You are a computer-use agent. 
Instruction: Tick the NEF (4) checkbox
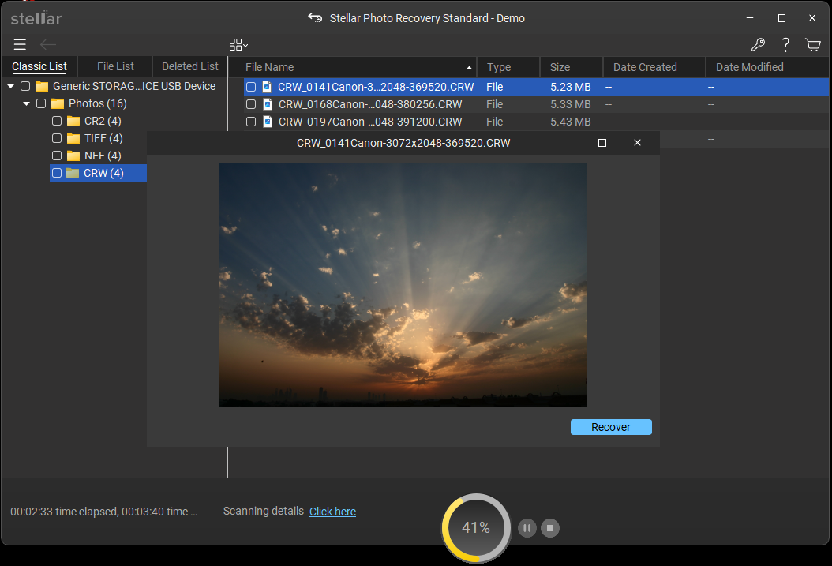[57, 156]
